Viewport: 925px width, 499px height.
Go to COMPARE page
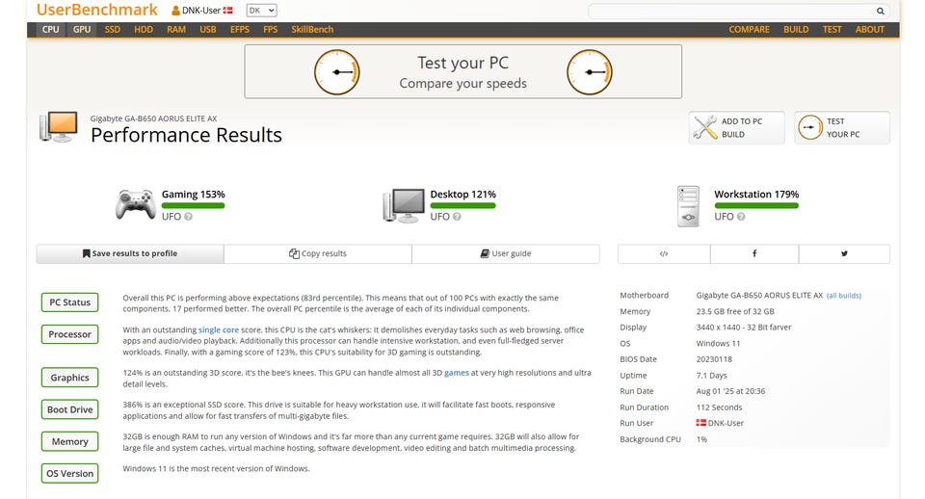pyautogui.click(x=749, y=30)
